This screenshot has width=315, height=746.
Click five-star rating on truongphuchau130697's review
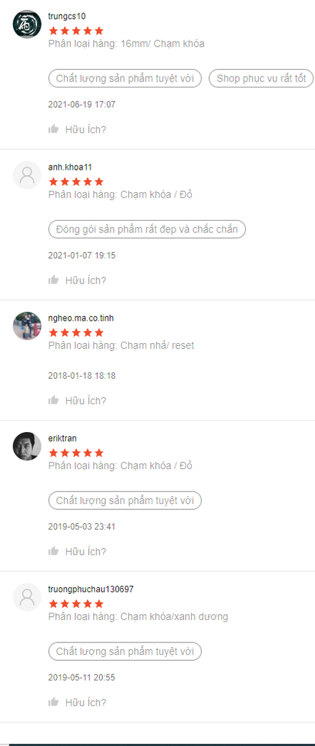coord(76,604)
